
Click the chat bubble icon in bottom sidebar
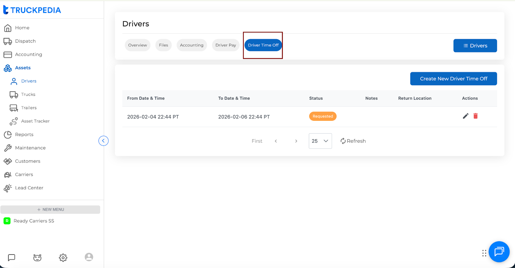12,257
